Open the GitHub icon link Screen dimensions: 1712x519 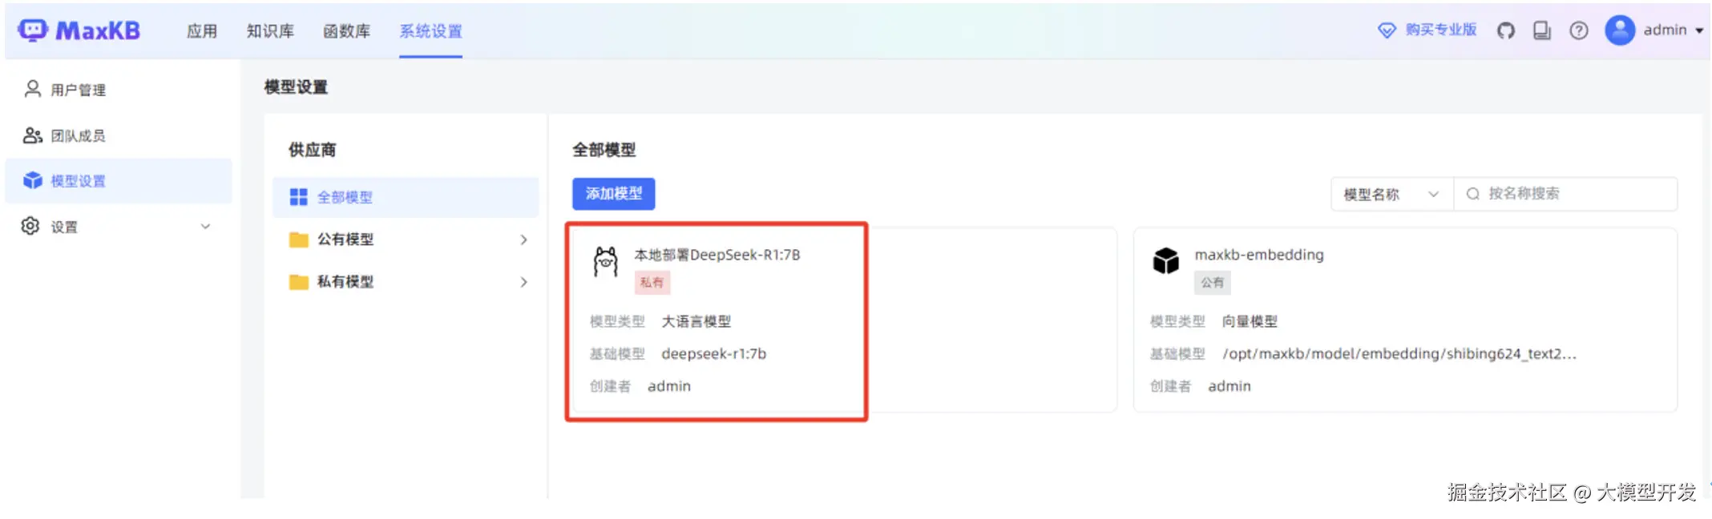1506,30
